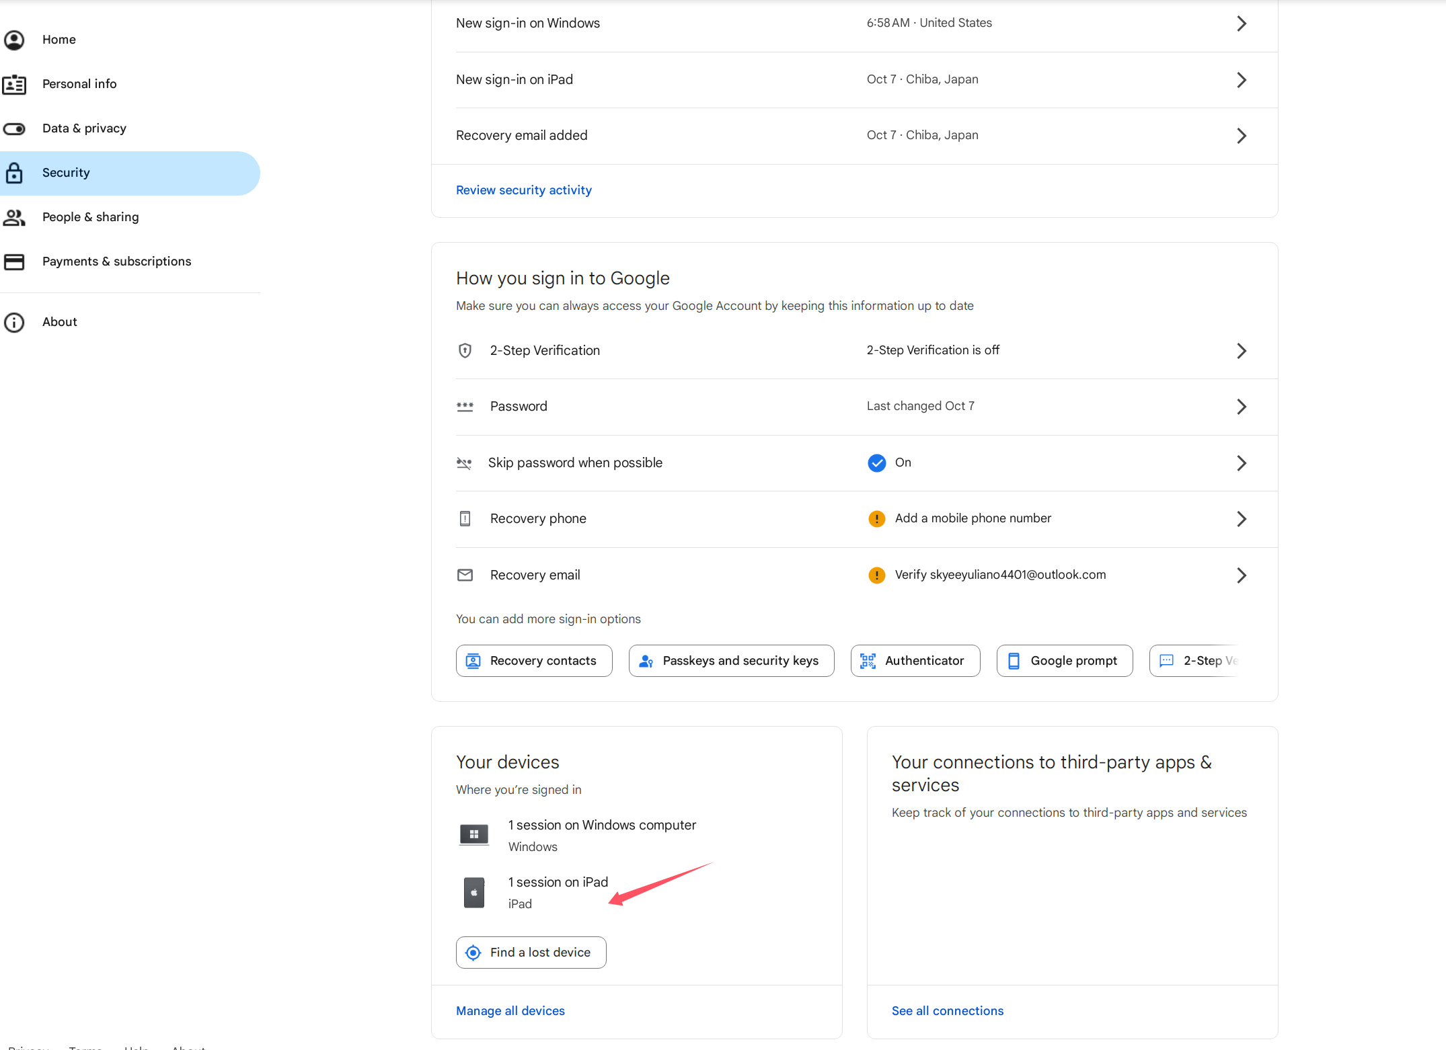Click the About info circle icon

coord(14,322)
